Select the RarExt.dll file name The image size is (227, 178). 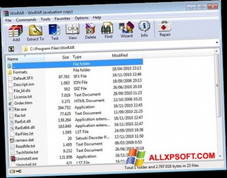tap(23, 122)
